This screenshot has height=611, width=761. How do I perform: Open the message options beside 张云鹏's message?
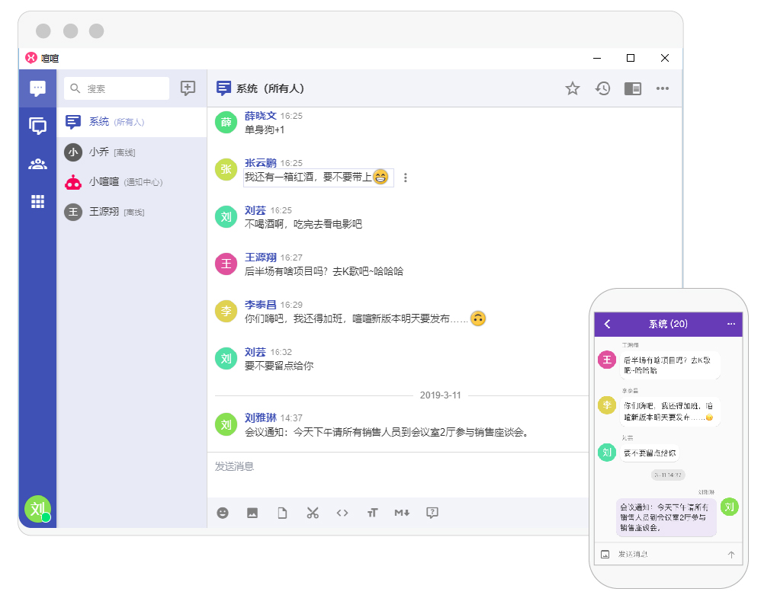406,178
